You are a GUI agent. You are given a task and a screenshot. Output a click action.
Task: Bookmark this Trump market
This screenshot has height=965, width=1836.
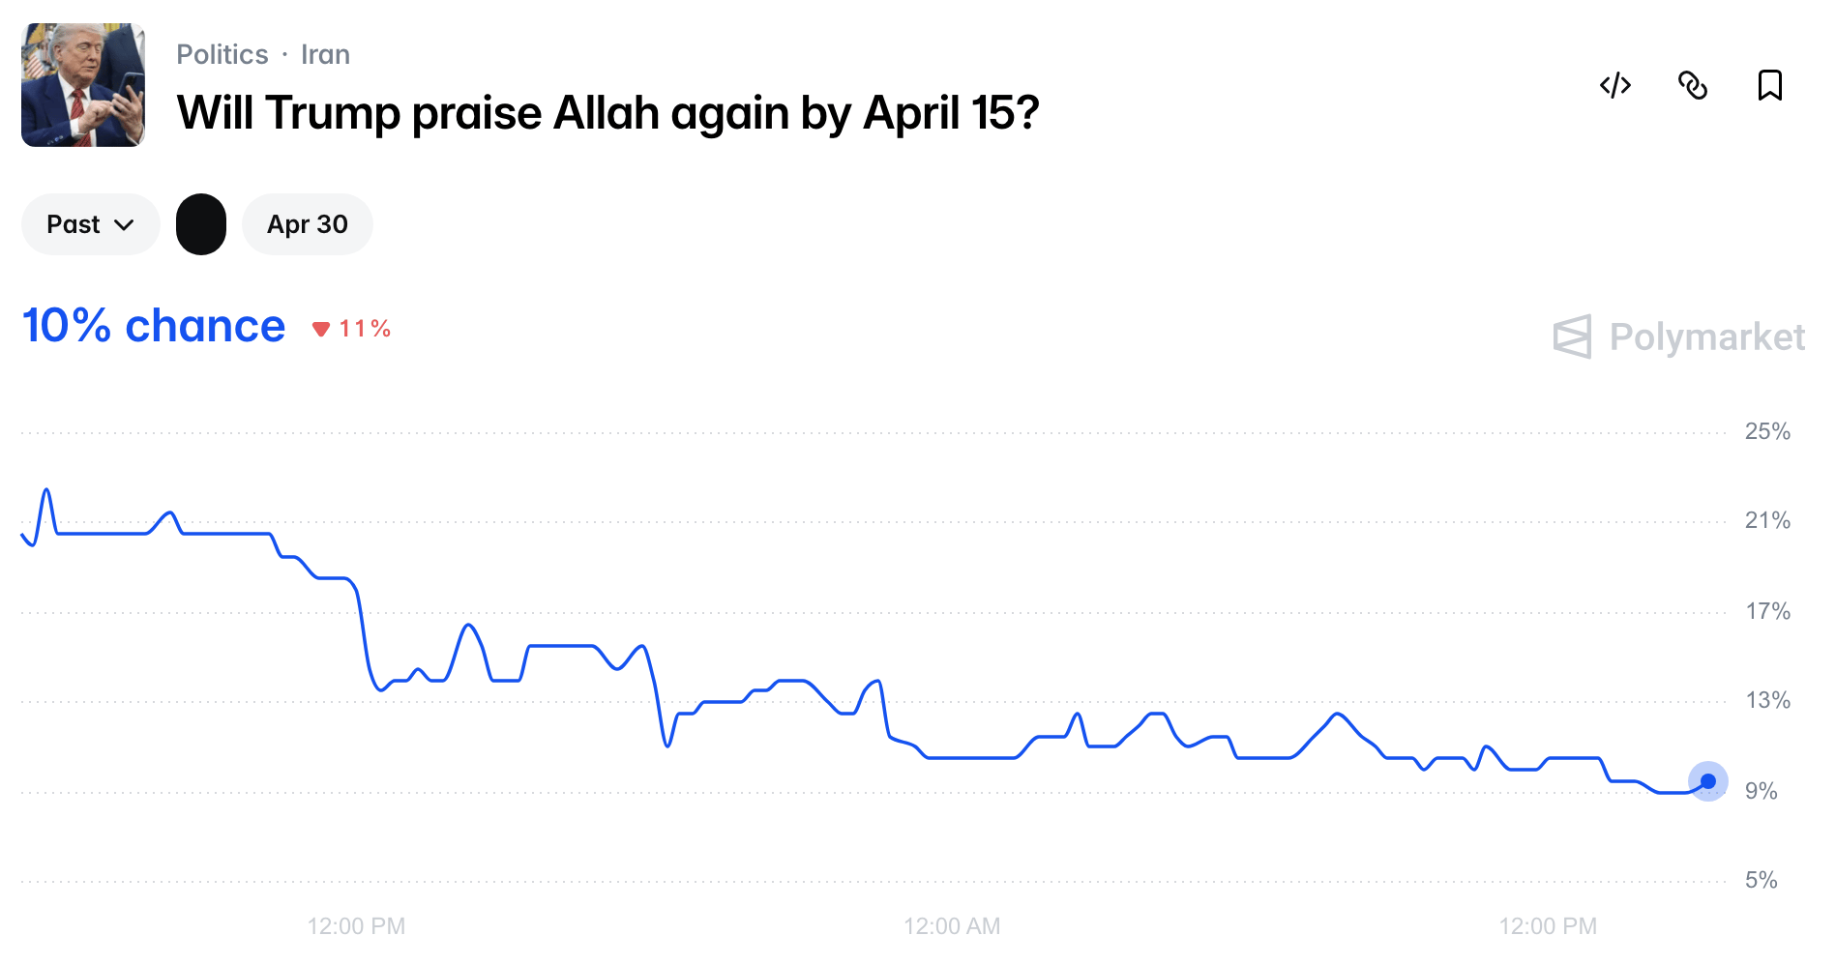pos(1769,85)
